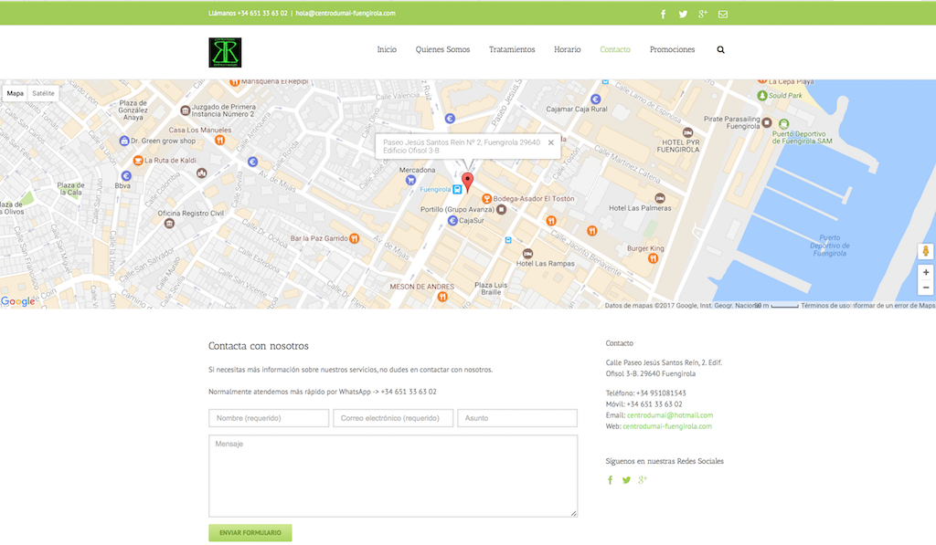
Task: Click the CajaSur bank marker
Action: pos(452,221)
